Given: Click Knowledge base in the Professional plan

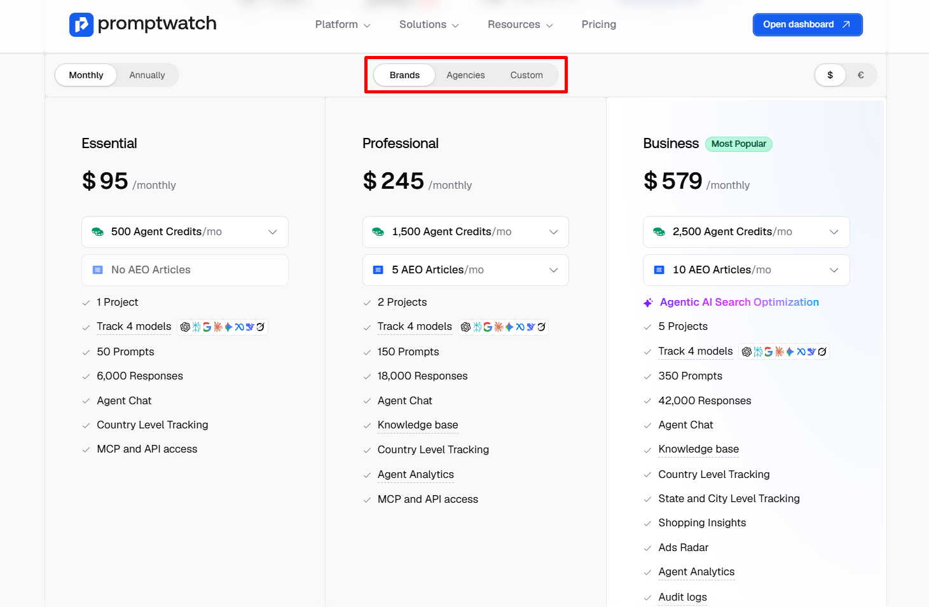Looking at the screenshot, I should pos(418,425).
